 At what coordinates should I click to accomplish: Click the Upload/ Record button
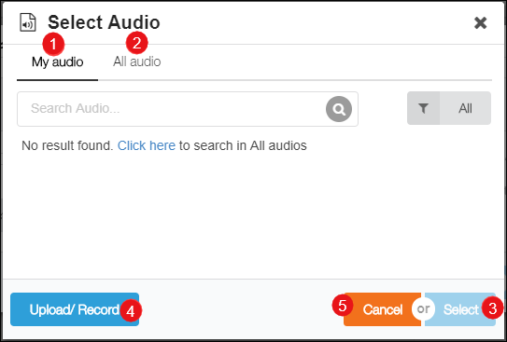[75, 309]
